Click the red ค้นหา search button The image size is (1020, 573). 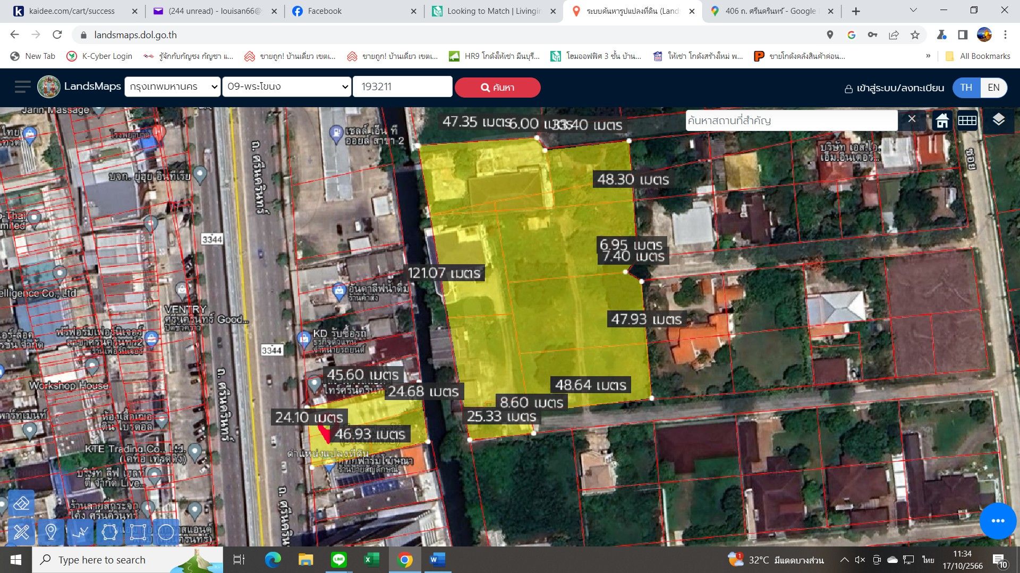click(497, 88)
